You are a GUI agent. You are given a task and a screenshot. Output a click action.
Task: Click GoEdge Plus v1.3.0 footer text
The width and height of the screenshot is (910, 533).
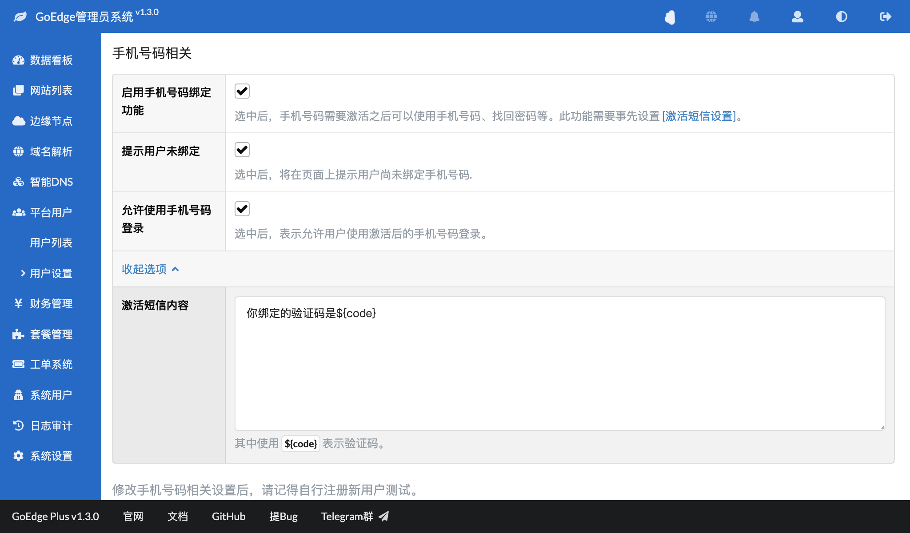pos(56,516)
